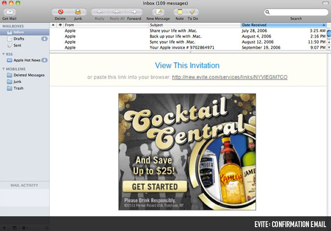Compose a New Message
This screenshot has height=231, width=331.
pos(158,12)
